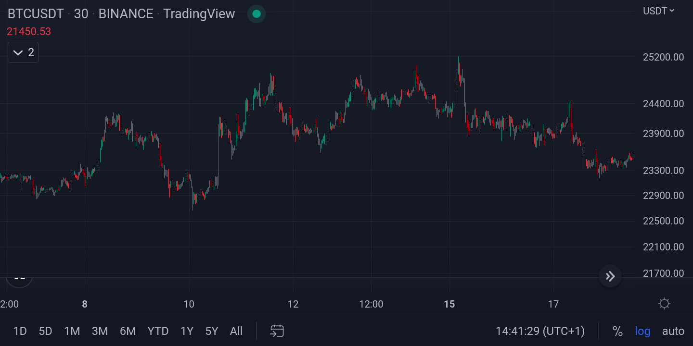The image size is (693, 346).
Task: Collapse the indicators list chevron
Action: pos(17,52)
